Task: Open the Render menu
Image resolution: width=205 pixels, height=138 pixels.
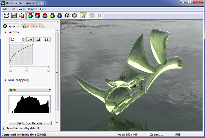Action: coord(32,9)
